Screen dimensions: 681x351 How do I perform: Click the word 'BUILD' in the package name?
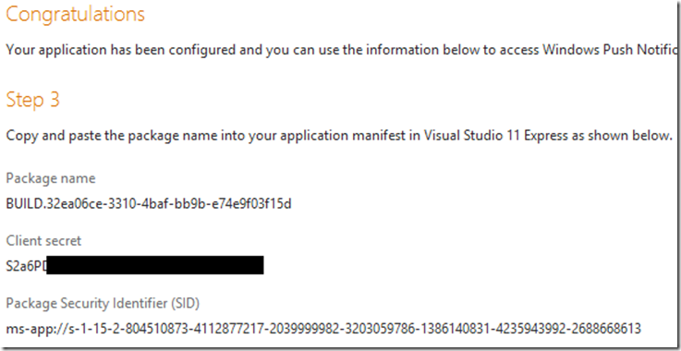point(24,203)
